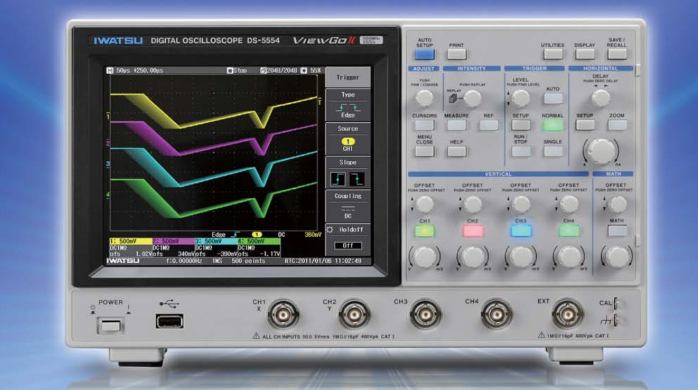Toggle the pink CH2 button
The height and width of the screenshot is (390, 698).
[x=472, y=230]
